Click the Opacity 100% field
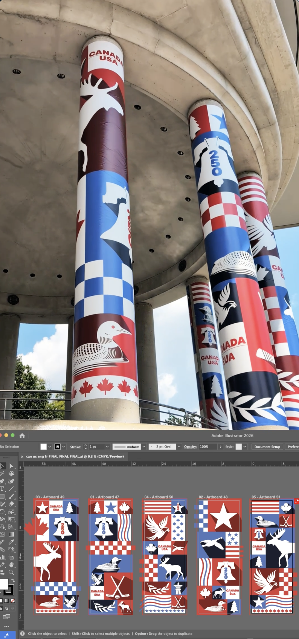The height and width of the screenshot is (639, 299). (x=208, y=447)
